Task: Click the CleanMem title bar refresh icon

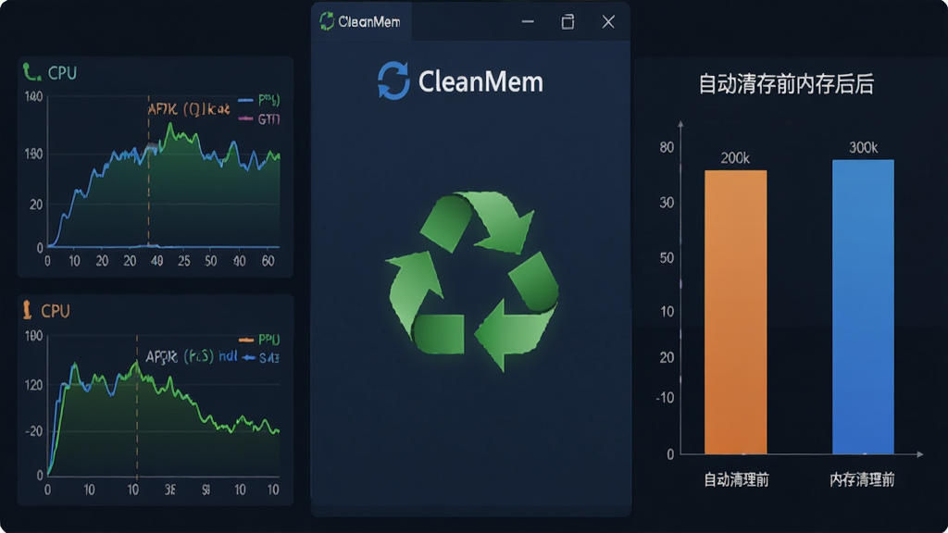Action: pos(327,21)
